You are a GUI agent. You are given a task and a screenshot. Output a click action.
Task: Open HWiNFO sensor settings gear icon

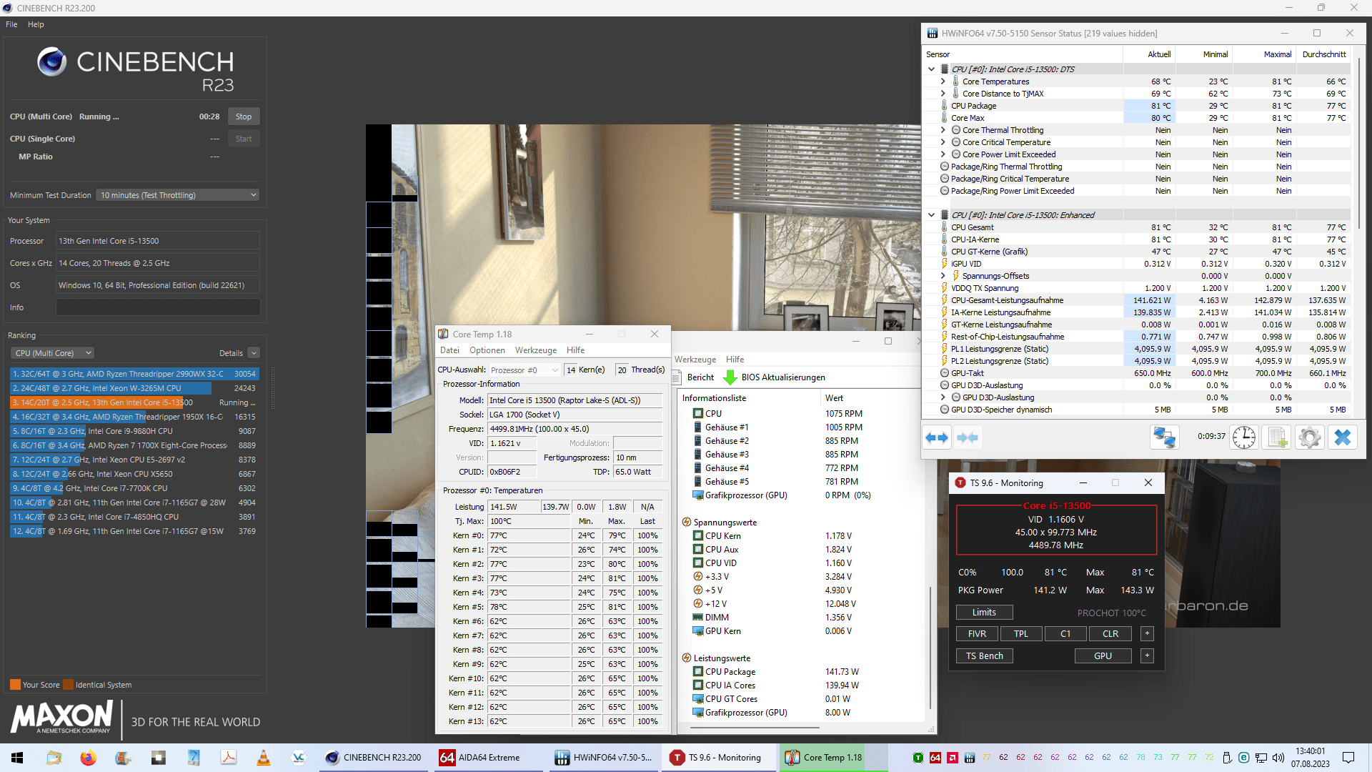pyautogui.click(x=1310, y=437)
